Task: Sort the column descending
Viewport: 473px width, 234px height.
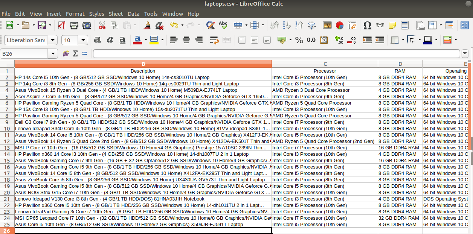Action: [x=299, y=25]
